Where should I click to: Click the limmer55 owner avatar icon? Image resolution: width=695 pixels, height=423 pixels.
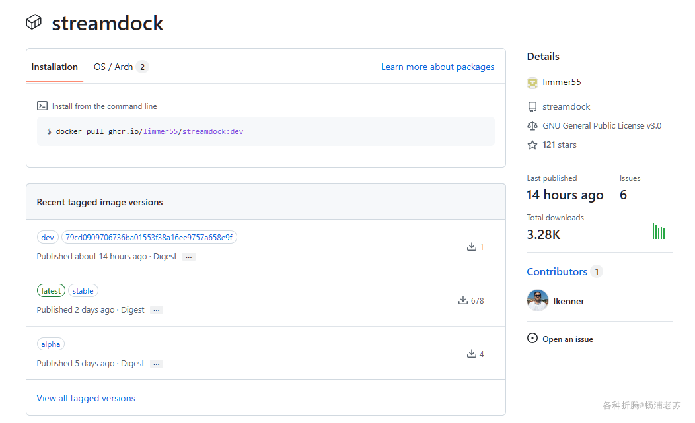coord(532,82)
